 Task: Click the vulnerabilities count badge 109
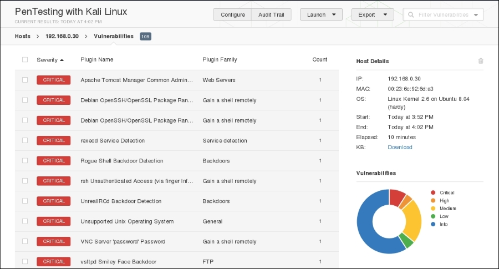(x=145, y=37)
